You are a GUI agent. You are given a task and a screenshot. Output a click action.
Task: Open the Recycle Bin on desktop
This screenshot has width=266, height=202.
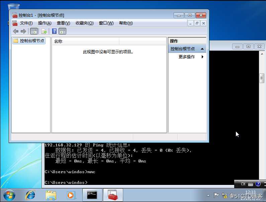point(14,6)
